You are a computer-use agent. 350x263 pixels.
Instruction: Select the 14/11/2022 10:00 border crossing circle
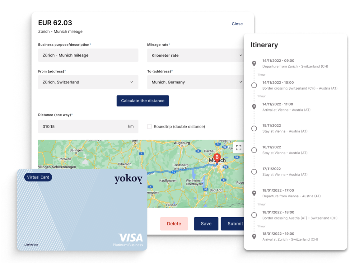click(x=254, y=85)
